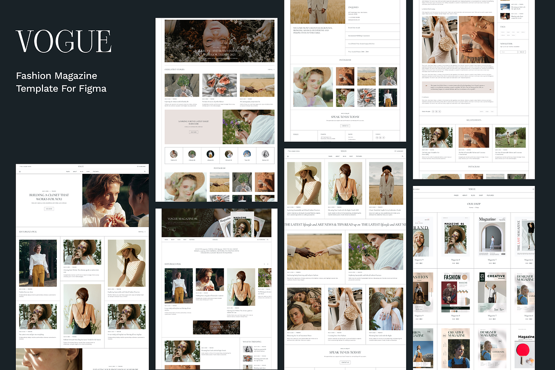Click THE LATEST lifestyle and ART NEWS marquee
Screen dimensions: 555x370
345,224
